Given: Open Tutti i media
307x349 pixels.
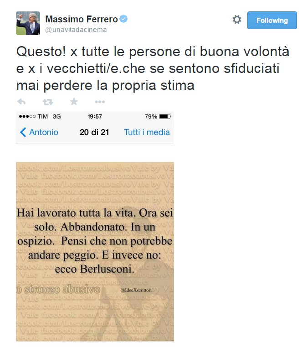Looking at the screenshot, I should click(x=147, y=132).
